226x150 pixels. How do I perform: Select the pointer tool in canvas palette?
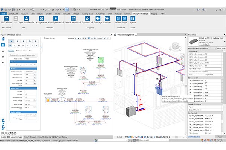(x=10, y=45)
